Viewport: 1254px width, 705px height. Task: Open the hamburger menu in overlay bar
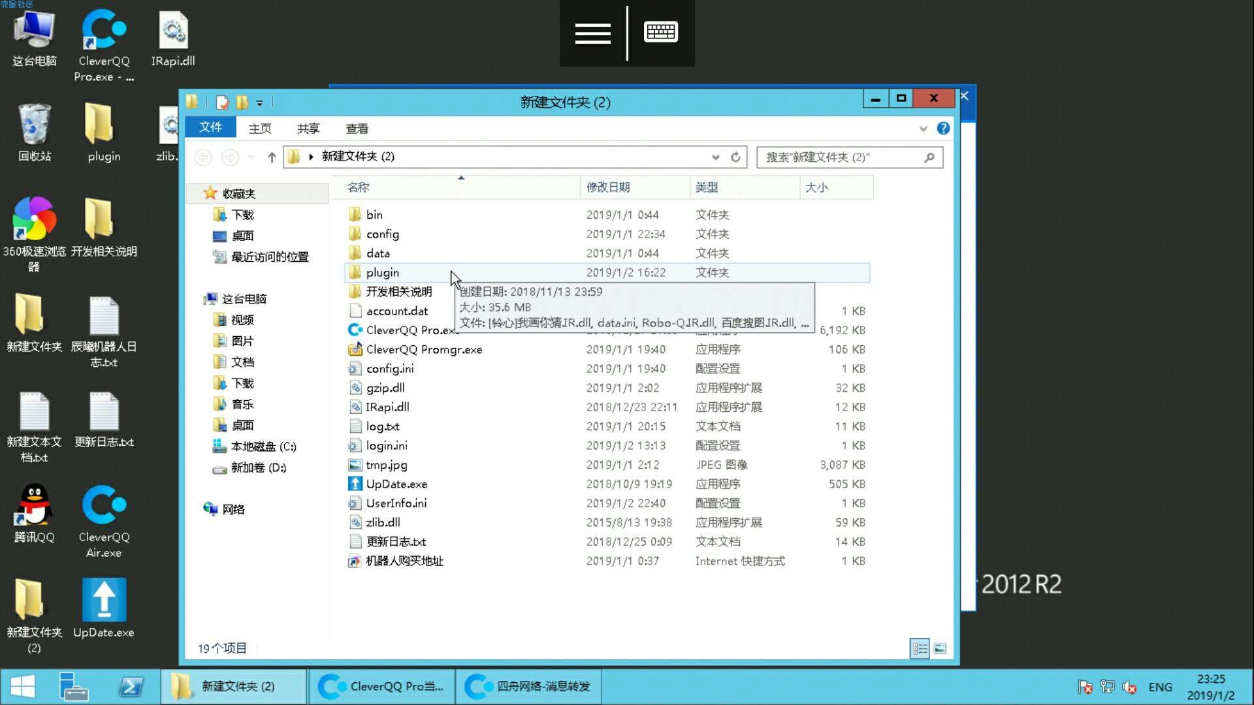pyautogui.click(x=592, y=33)
